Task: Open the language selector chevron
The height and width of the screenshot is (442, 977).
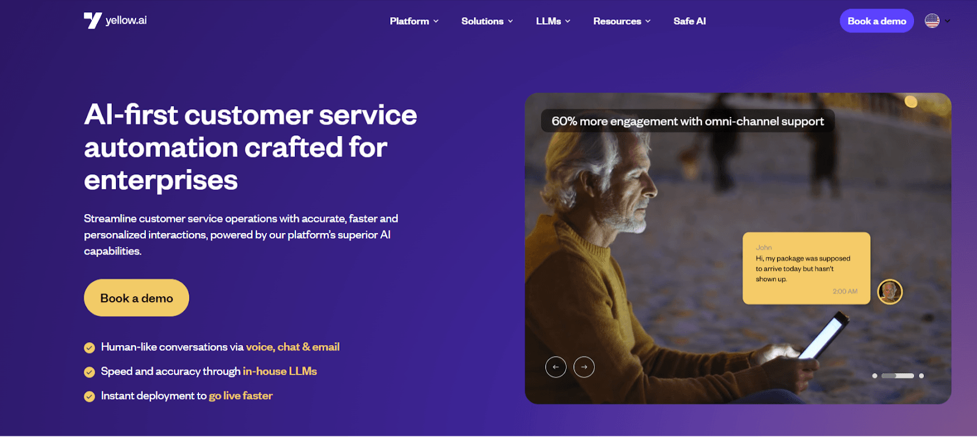Action: (x=948, y=21)
